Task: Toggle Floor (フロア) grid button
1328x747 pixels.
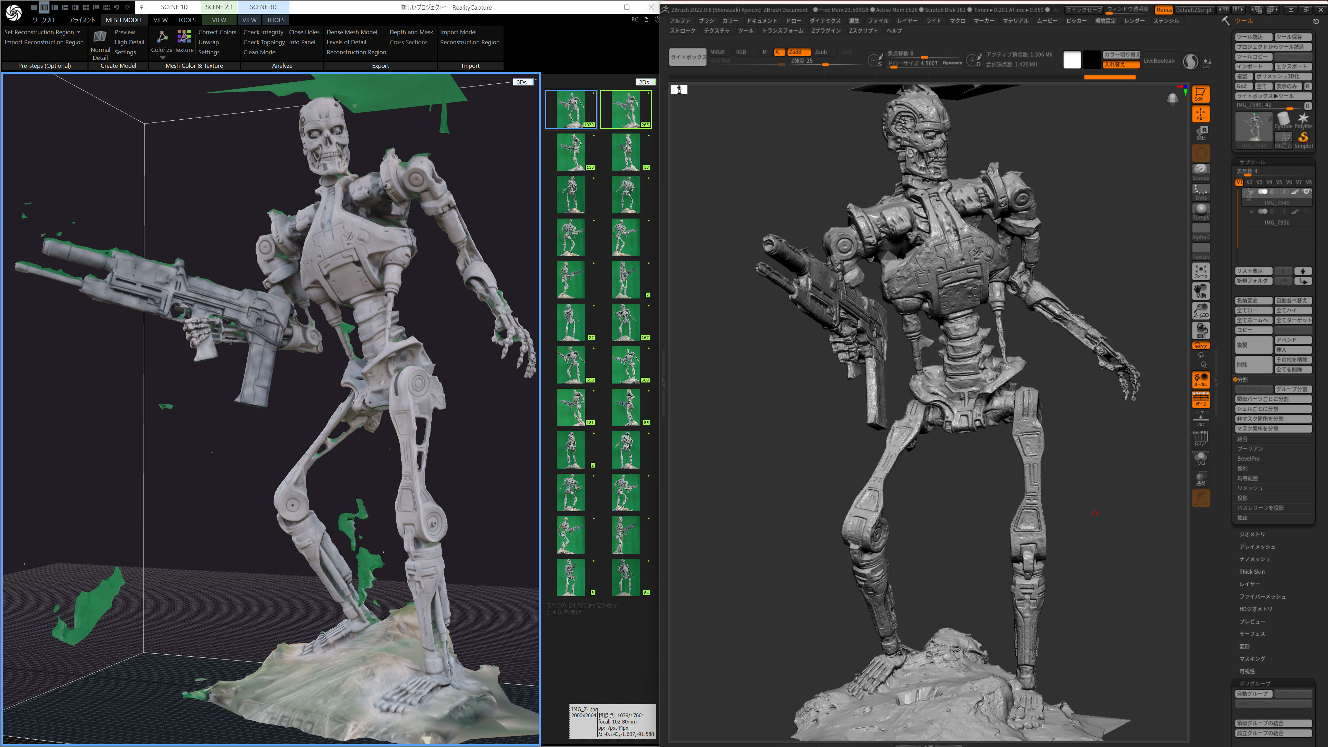Action: tap(1201, 419)
